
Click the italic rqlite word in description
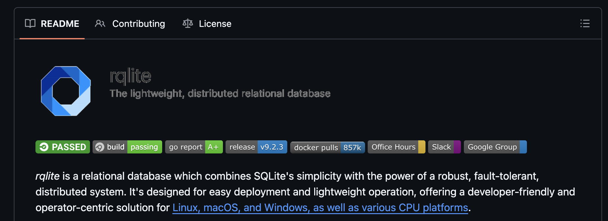click(48, 176)
